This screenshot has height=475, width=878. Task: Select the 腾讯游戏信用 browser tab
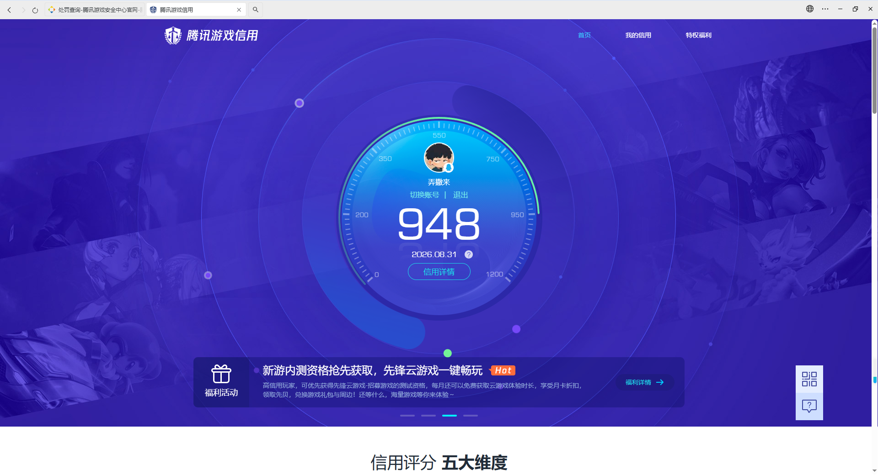click(x=196, y=10)
